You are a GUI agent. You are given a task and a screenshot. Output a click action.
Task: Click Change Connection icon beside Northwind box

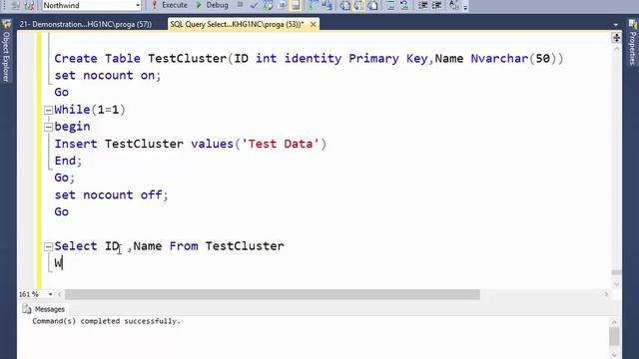coord(29,5)
